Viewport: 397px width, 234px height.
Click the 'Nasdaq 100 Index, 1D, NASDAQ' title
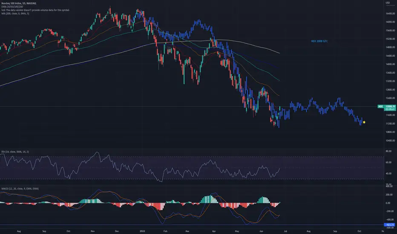pyautogui.click(x=19, y=3)
